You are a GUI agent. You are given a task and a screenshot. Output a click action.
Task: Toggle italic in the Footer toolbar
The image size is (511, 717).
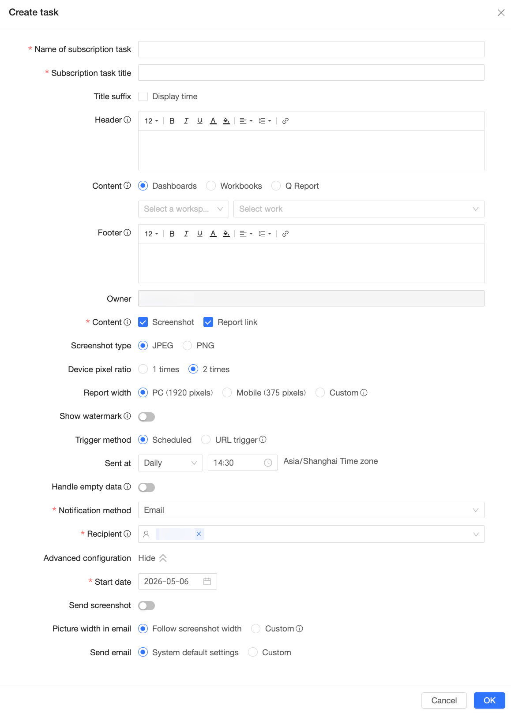(x=186, y=234)
